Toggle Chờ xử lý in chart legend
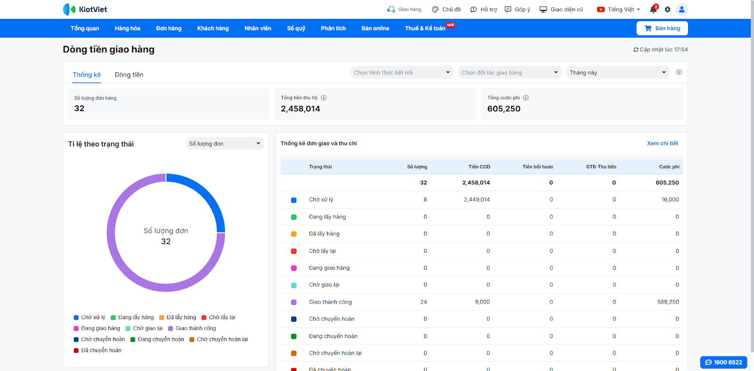The width and height of the screenshot is (754, 371). [90, 317]
